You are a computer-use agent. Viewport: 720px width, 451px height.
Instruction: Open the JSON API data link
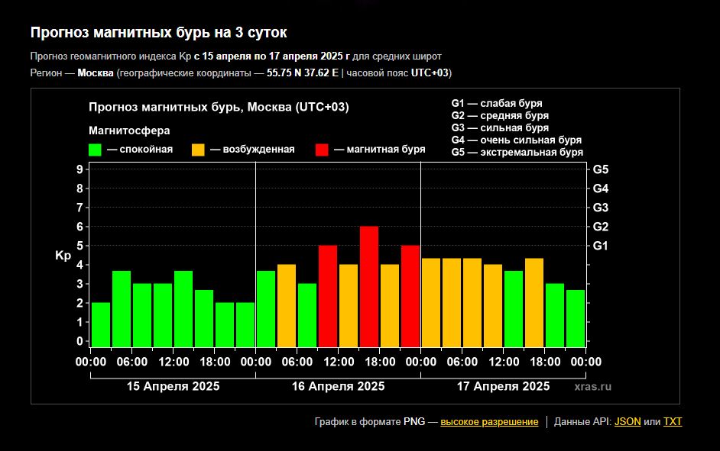(628, 422)
